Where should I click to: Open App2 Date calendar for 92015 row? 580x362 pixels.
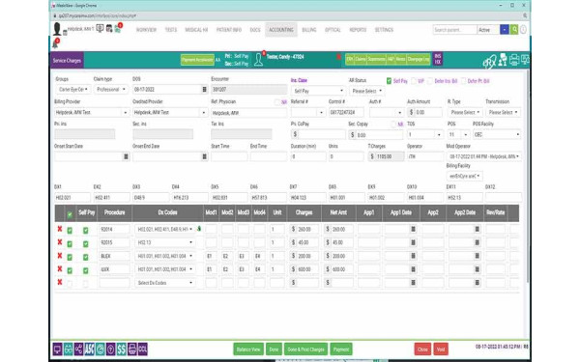(x=478, y=242)
